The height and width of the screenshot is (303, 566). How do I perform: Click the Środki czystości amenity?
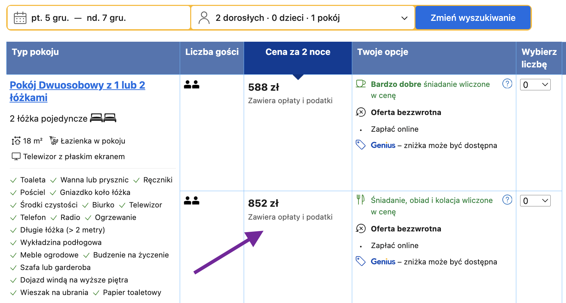click(49, 205)
